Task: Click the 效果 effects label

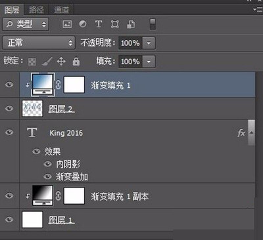Action: (x=53, y=151)
